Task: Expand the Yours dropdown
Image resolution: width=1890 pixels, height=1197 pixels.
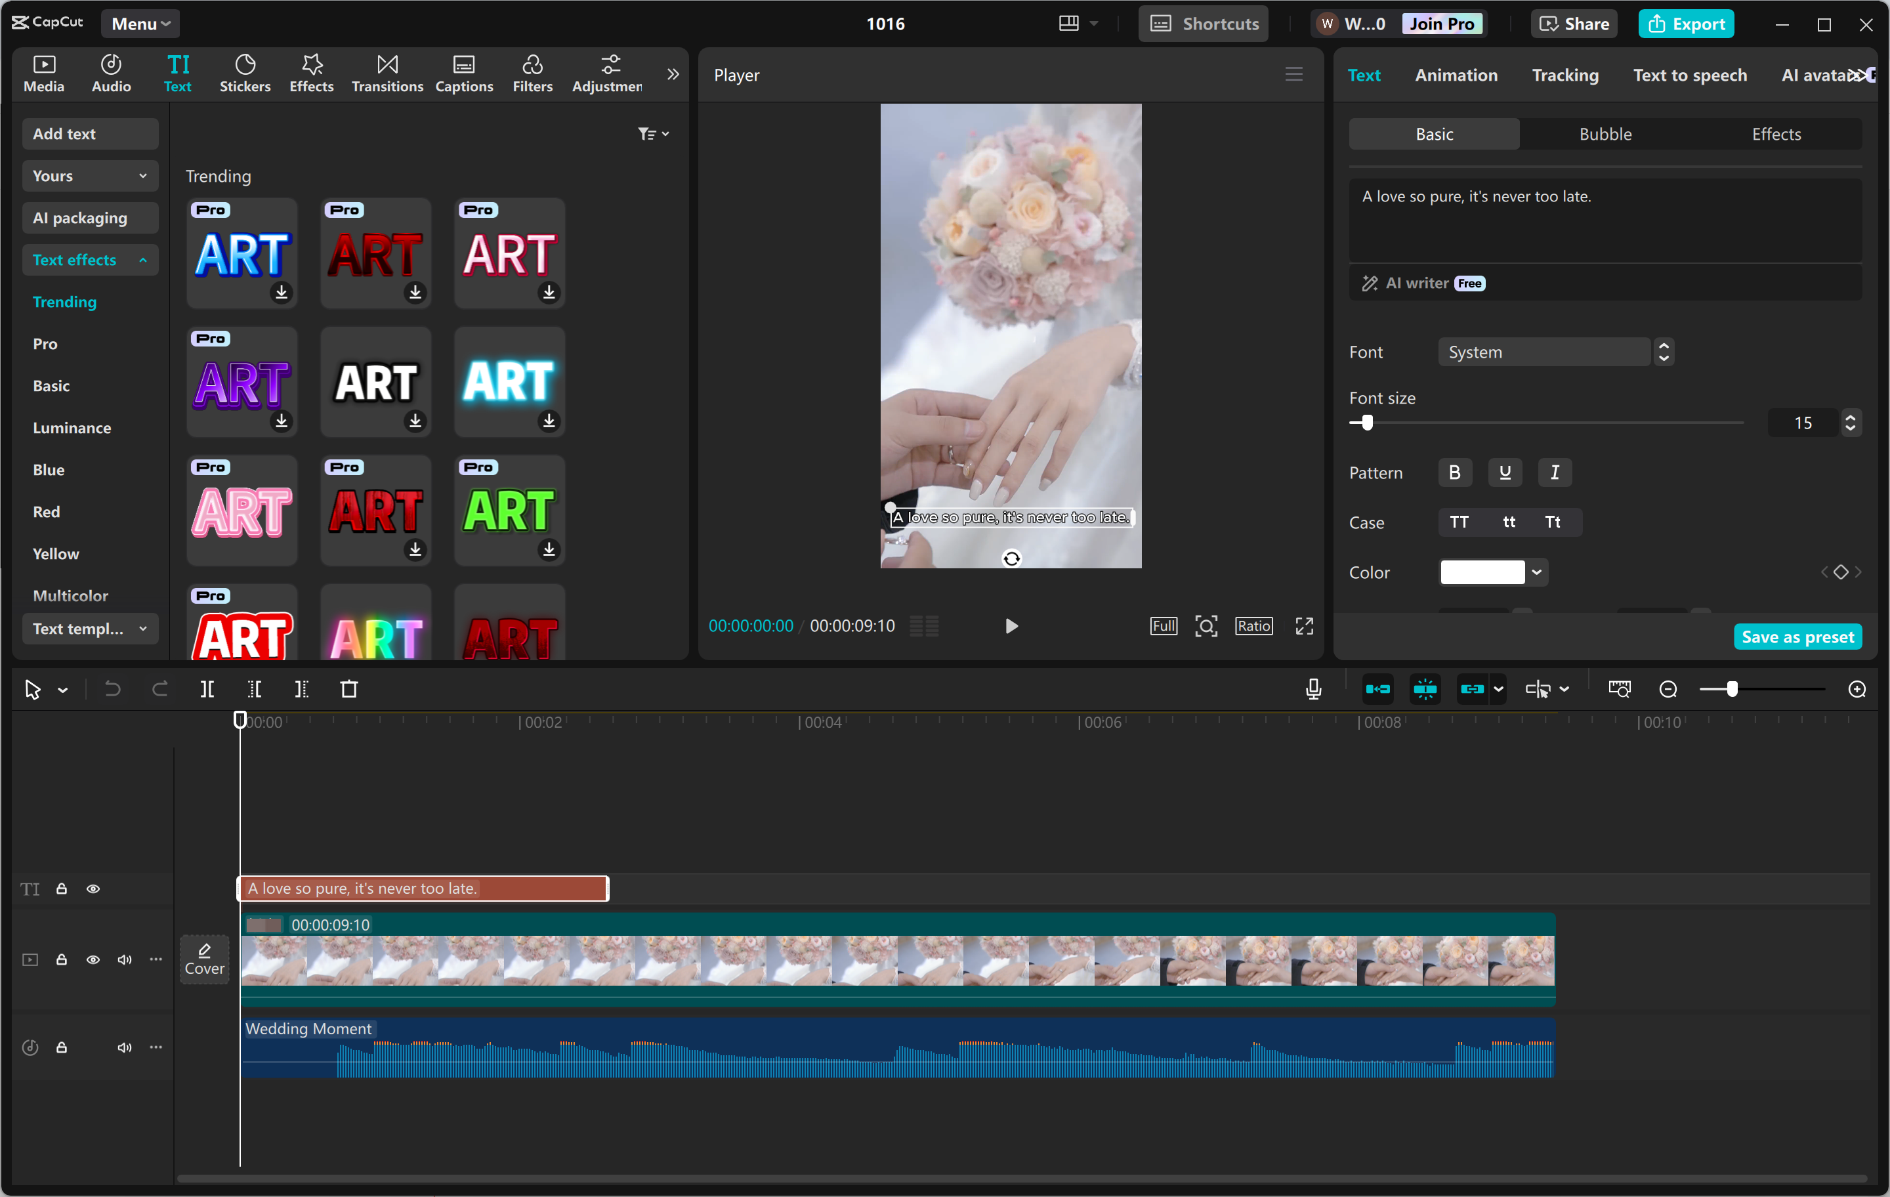Action: click(x=89, y=175)
